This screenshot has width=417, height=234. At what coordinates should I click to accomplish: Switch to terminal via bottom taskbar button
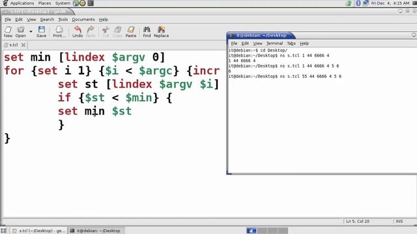coord(96,231)
